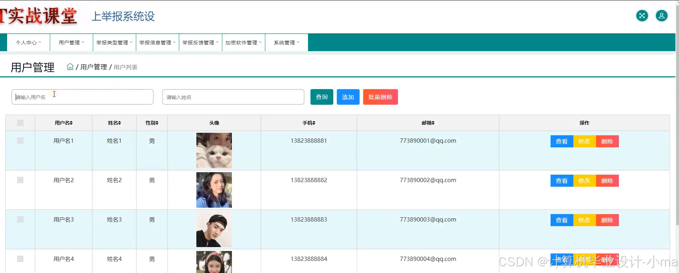Image resolution: width=679 pixels, height=273 pixels.
Task: Check the row checkbox for 用户名4
Action: (x=20, y=259)
